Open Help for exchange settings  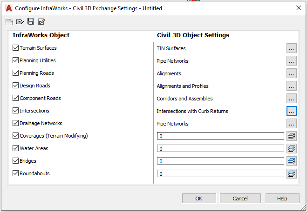pyautogui.click(x=282, y=199)
